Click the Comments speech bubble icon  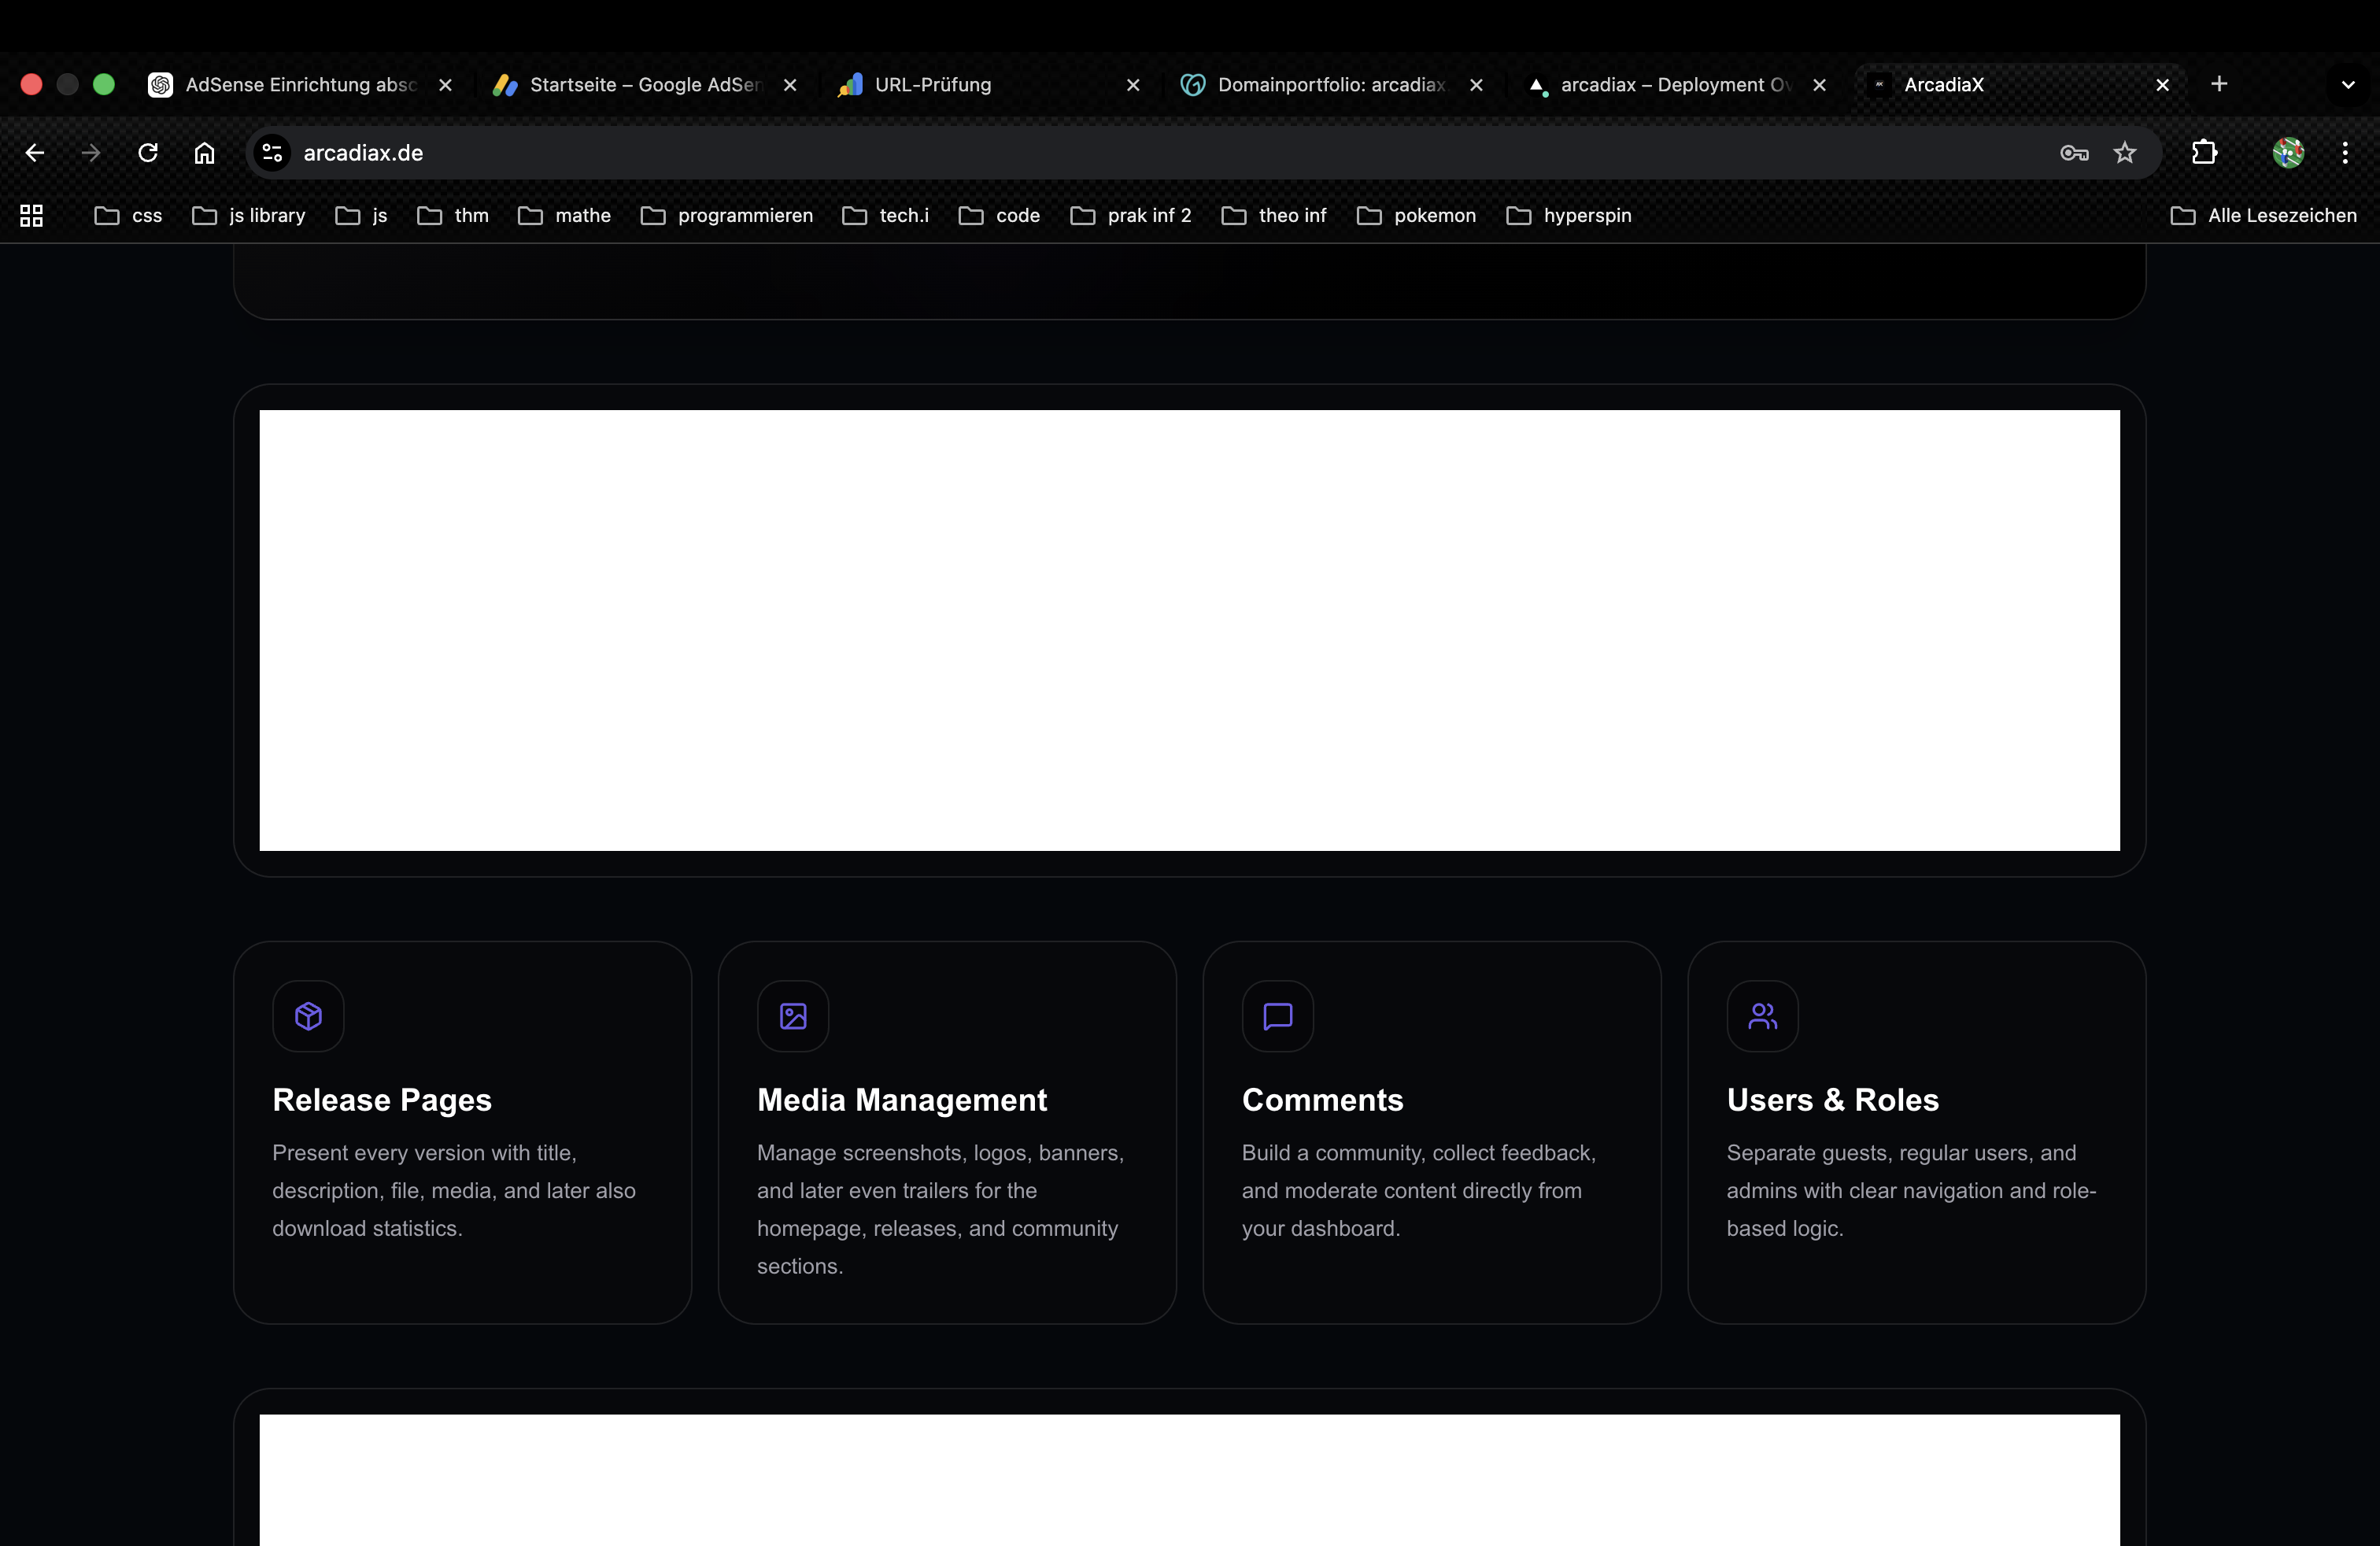pyautogui.click(x=1277, y=1016)
